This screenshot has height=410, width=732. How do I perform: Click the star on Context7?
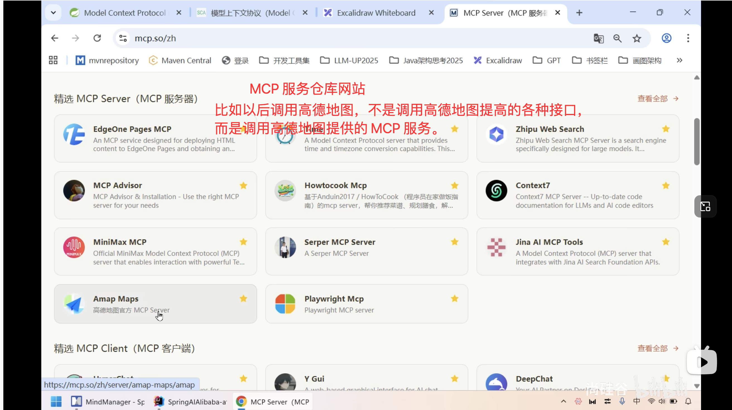666,186
